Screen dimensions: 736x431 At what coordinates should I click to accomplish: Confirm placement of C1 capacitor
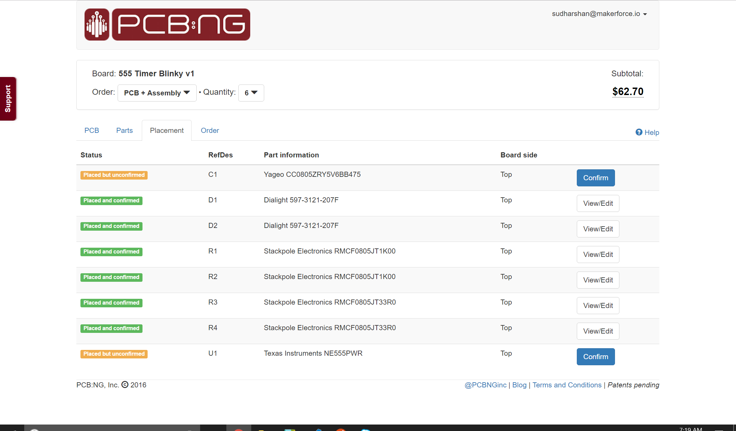[596, 178]
